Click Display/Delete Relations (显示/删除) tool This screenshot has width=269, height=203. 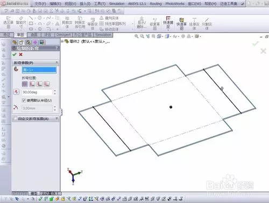click(141, 23)
